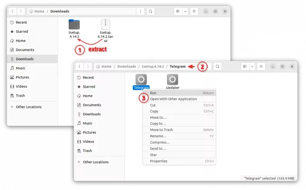Screen dimensions: 306x190
Task: Choose Run from the context menu
Action: pos(153,93)
